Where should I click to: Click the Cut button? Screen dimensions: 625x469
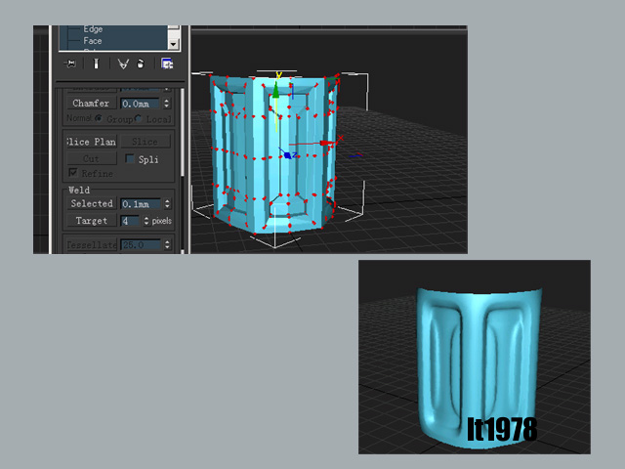pos(91,158)
